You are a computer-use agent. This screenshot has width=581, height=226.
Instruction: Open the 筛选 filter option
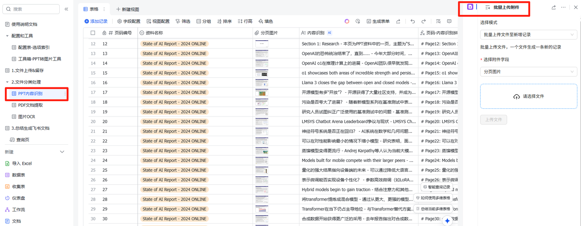[x=183, y=21]
